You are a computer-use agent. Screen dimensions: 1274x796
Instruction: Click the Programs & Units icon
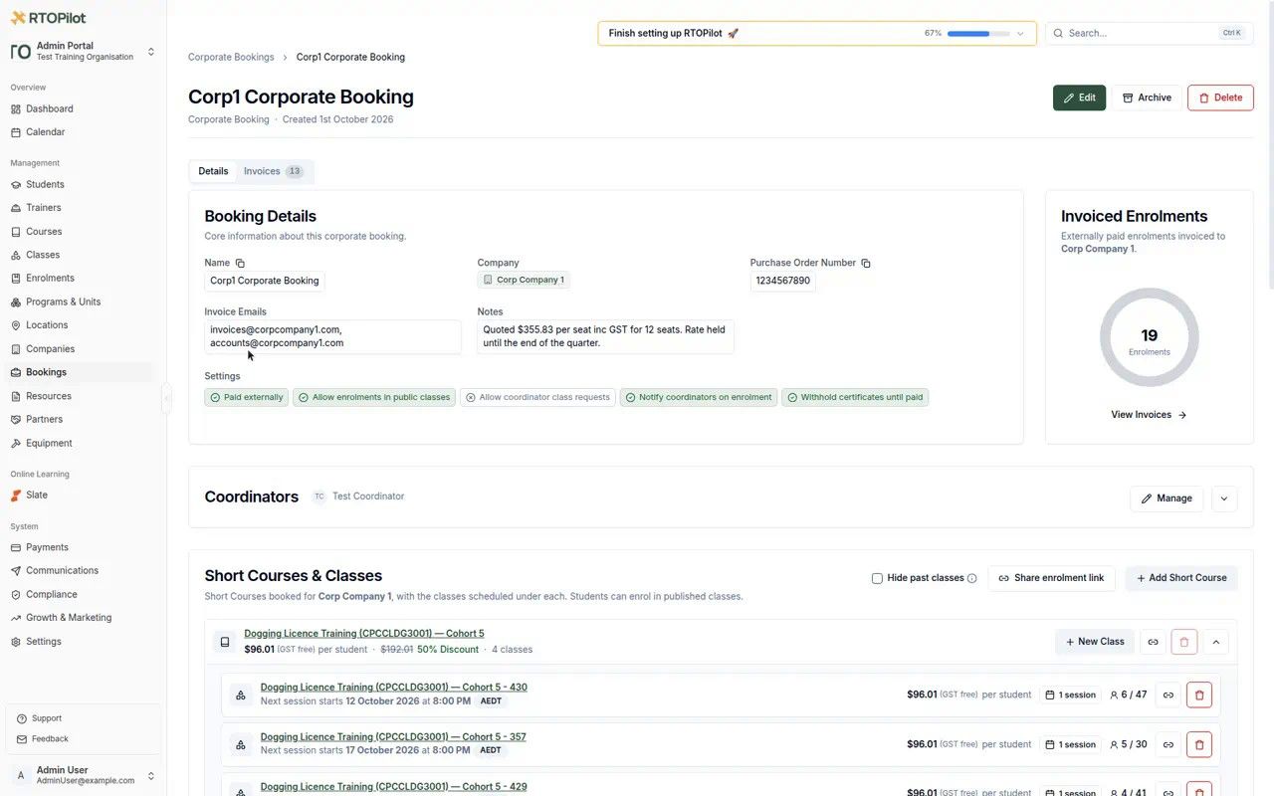click(x=16, y=301)
